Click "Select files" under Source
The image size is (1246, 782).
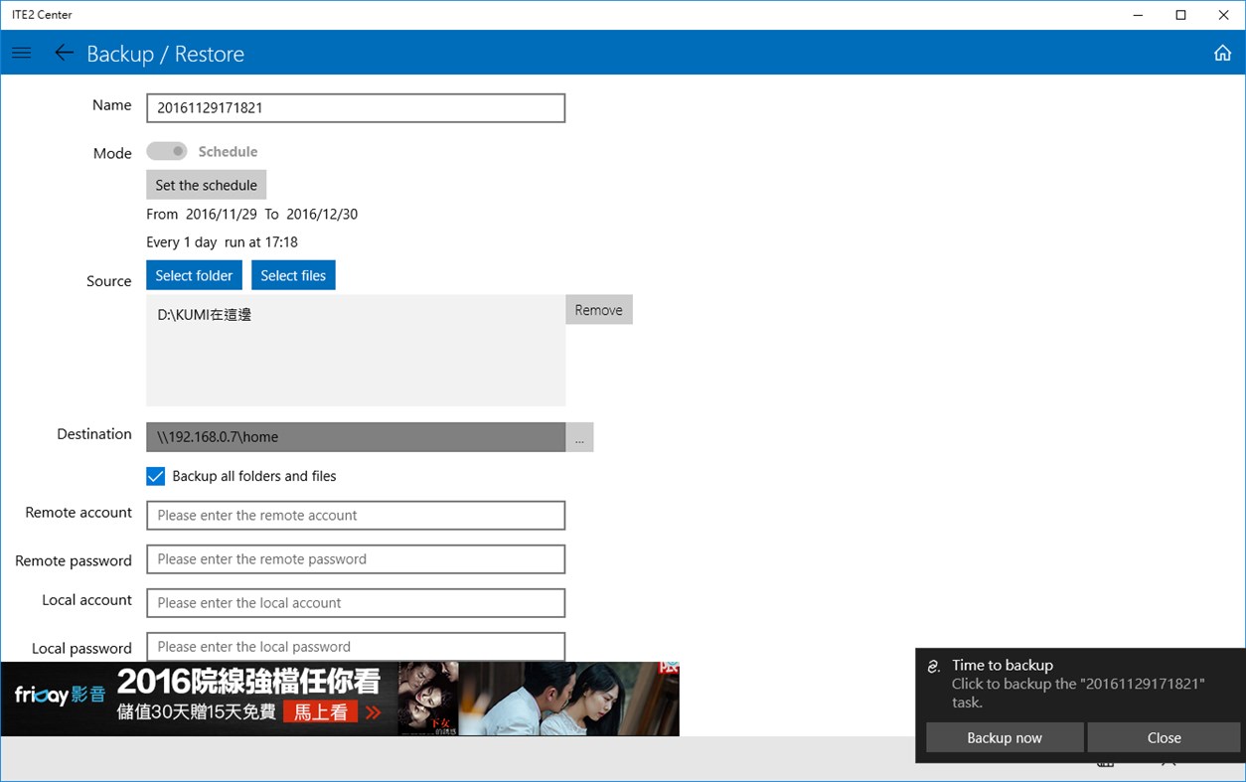point(293,274)
